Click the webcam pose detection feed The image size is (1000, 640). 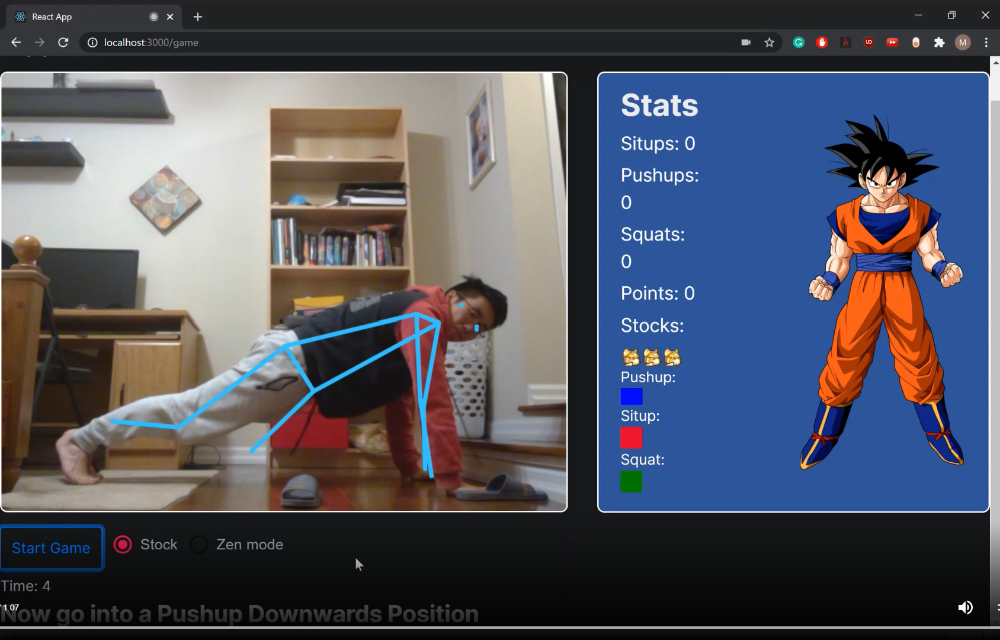coord(284,292)
